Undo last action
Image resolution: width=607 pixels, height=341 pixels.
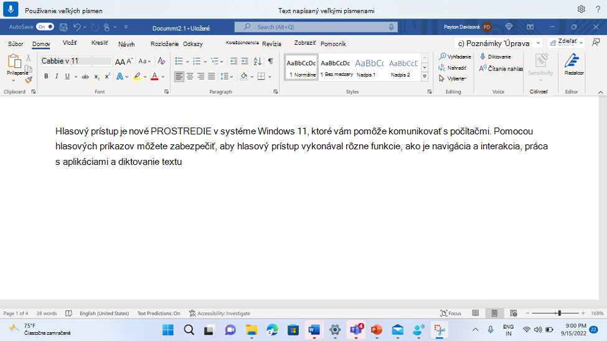(x=77, y=27)
